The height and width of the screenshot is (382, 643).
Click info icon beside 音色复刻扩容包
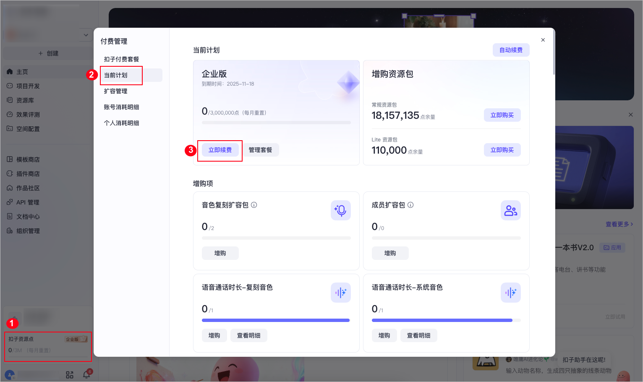pos(254,205)
